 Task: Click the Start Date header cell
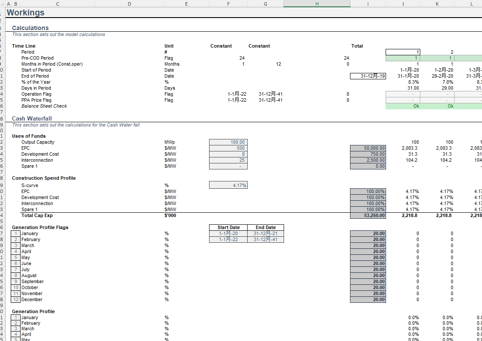click(228, 227)
